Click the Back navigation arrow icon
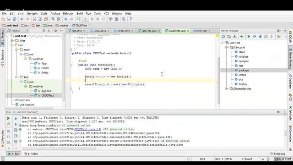This screenshot has height=165, width=293. pyautogui.click(x=66, y=19)
